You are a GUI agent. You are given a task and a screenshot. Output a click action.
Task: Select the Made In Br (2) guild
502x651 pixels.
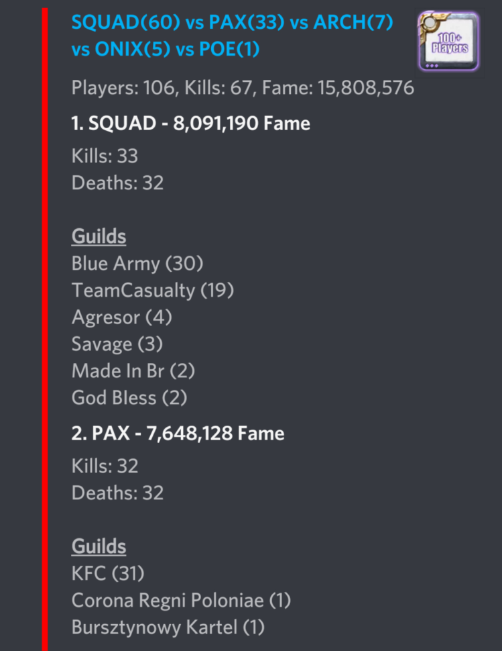click(x=133, y=370)
